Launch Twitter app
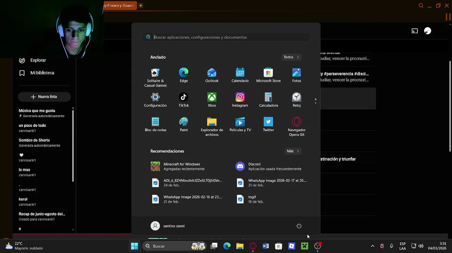The image size is (452, 253). 268,125
